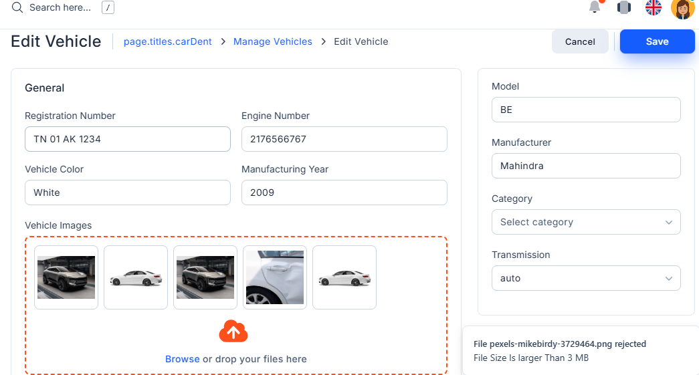The image size is (699, 375).
Task: Select the first SUV image thumbnail
Action: click(66, 277)
